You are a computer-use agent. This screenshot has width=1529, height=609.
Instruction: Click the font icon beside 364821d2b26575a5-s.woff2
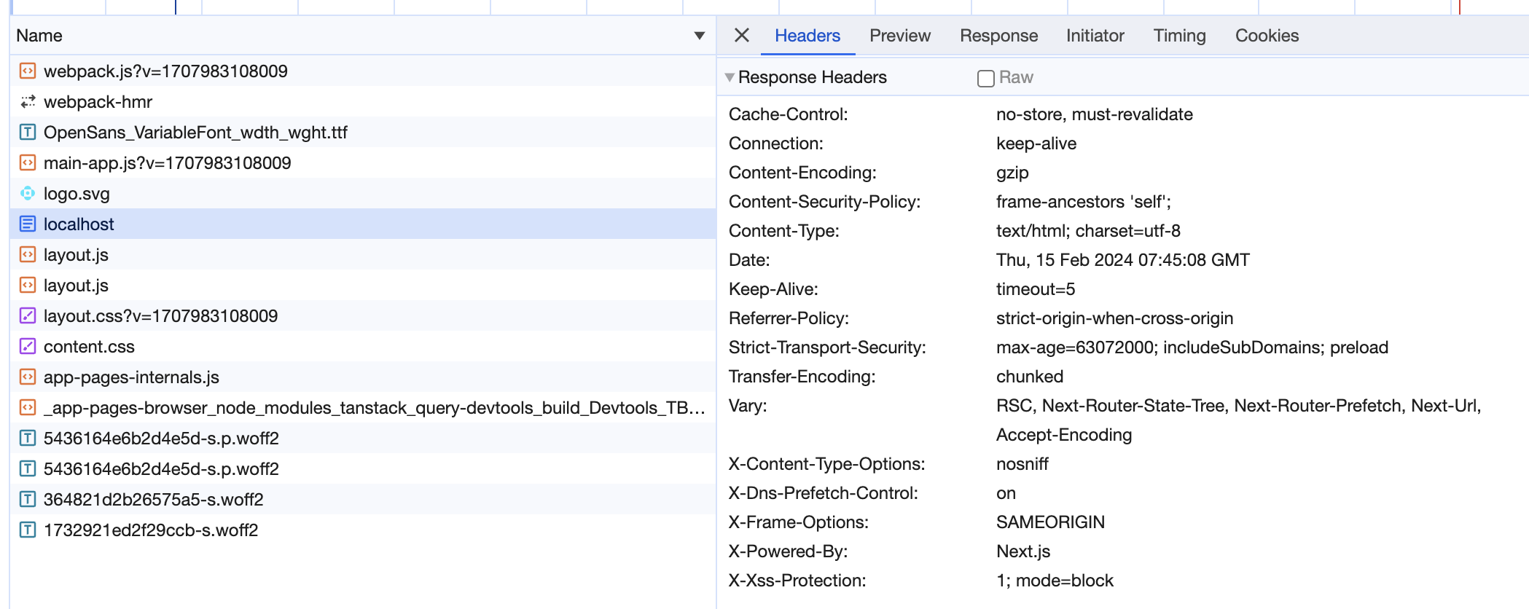click(x=28, y=499)
